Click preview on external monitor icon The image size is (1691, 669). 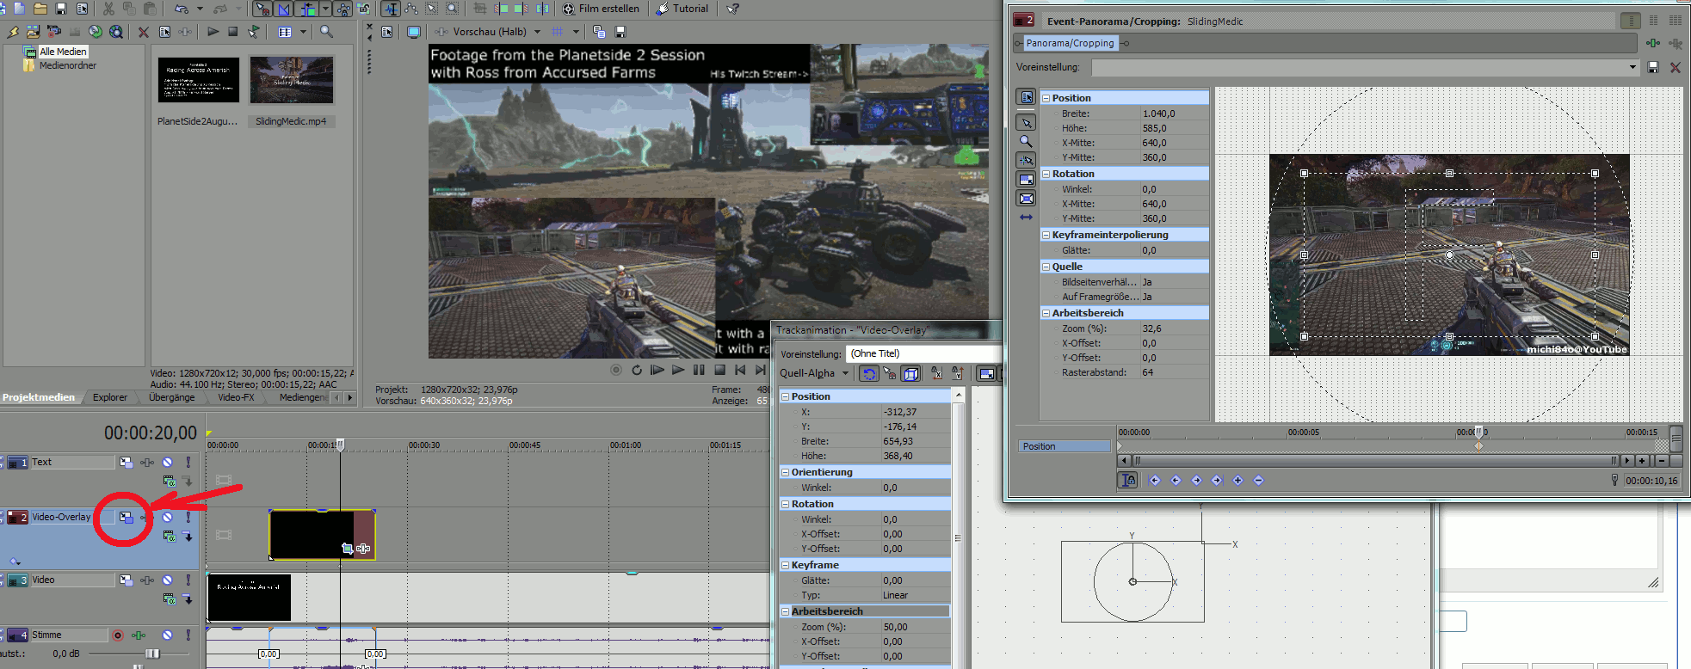tap(414, 32)
